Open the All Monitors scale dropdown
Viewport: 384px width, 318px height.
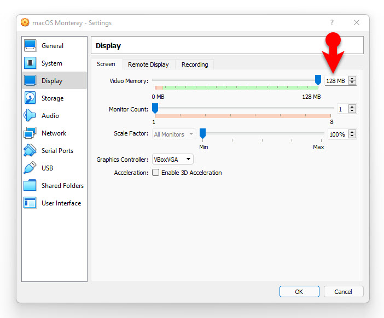click(x=174, y=134)
